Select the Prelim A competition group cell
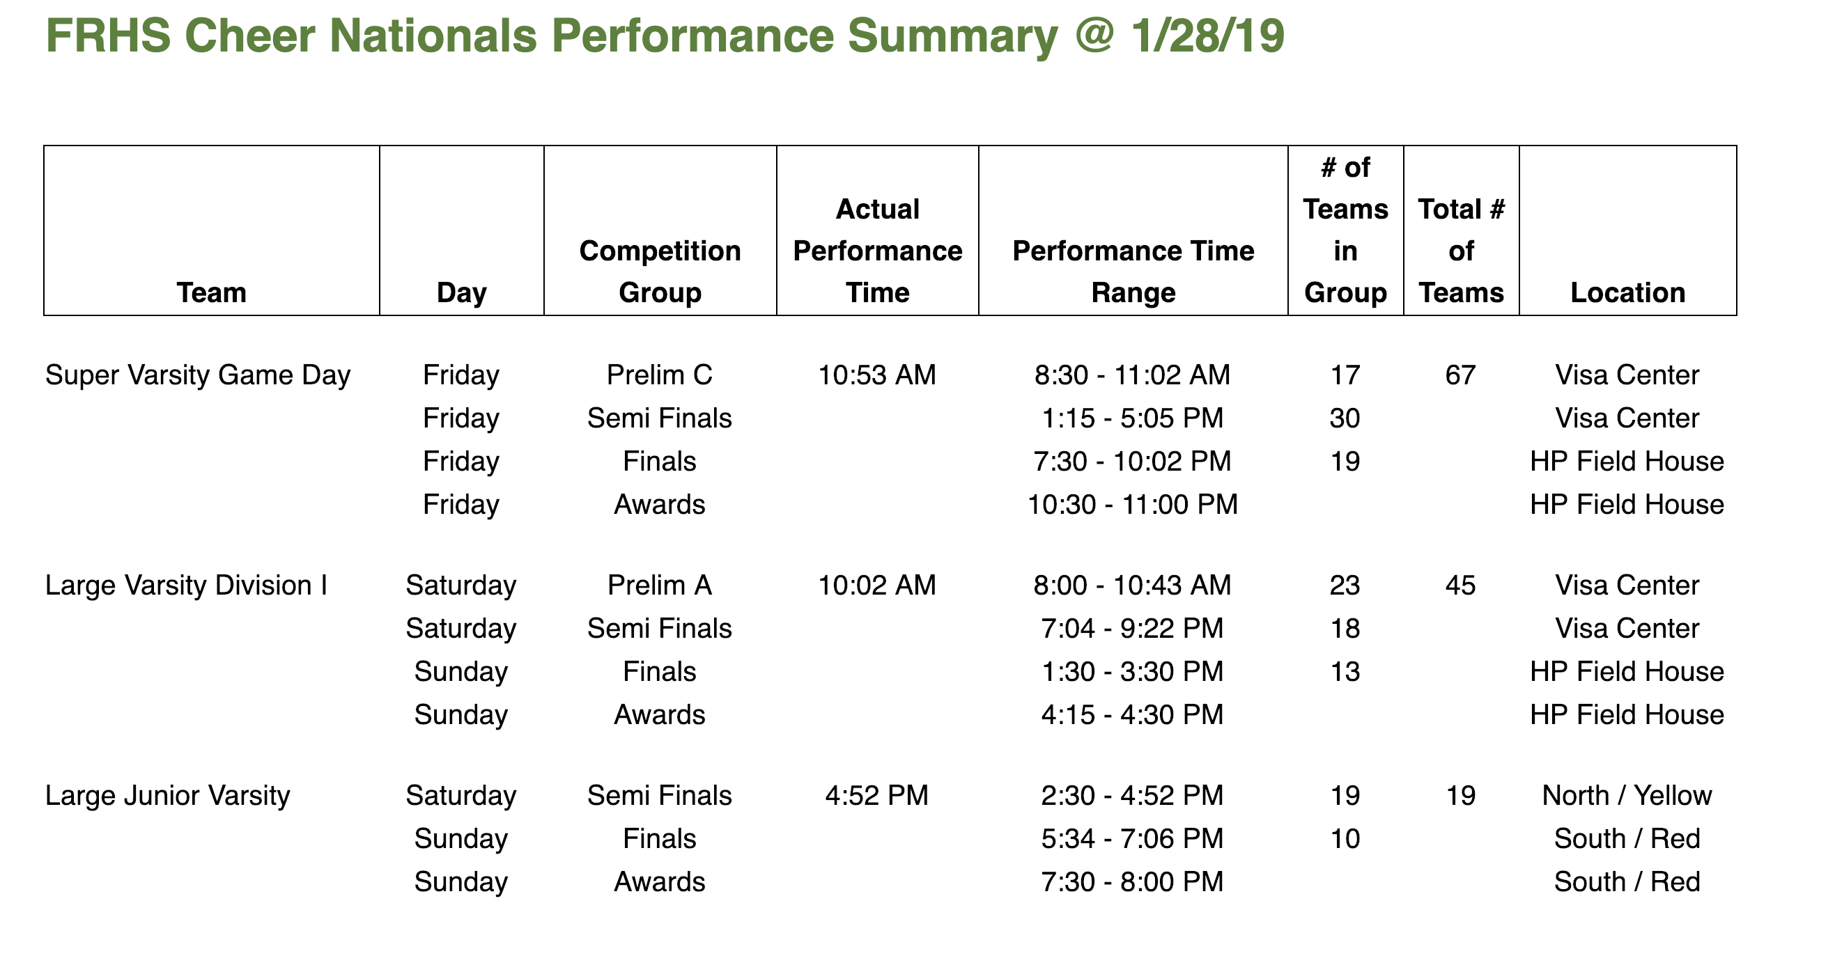This screenshot has width=1835, height=965. (x=660, y=586)
